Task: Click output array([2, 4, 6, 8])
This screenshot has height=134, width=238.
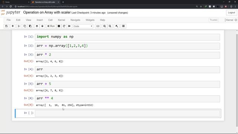Action: [49, 61]
